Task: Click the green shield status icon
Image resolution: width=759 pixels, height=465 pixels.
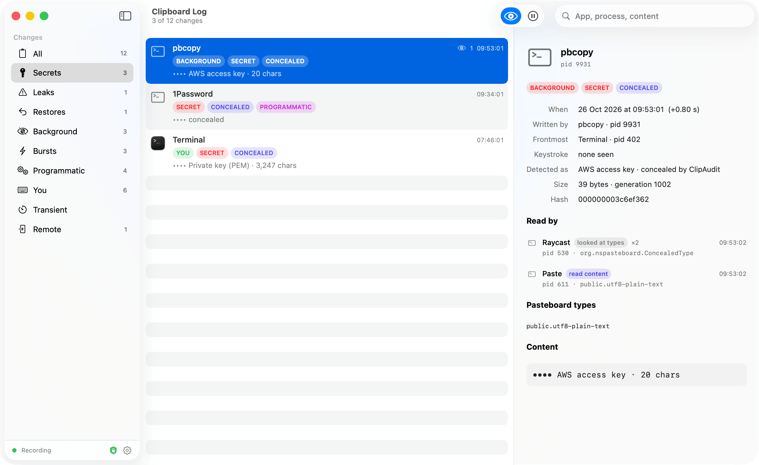Action: [x=113, y=450]
